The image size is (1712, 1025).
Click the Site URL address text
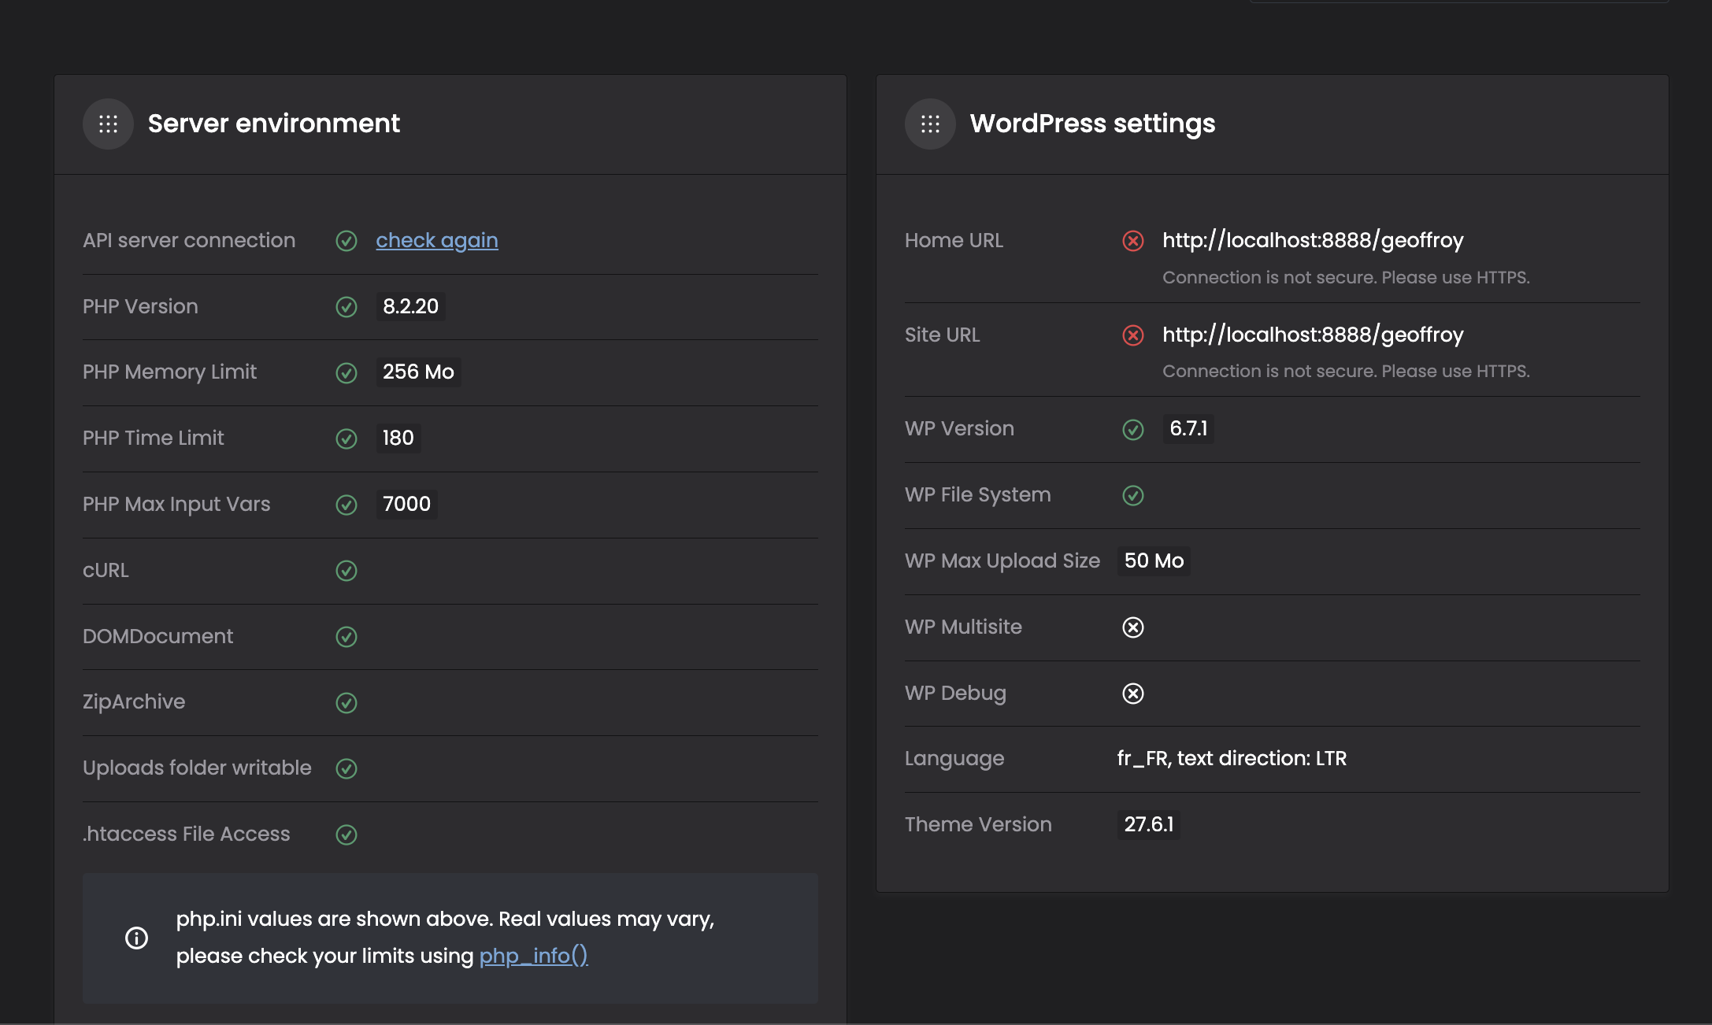pyautogui.click(x=1313, y=335)
